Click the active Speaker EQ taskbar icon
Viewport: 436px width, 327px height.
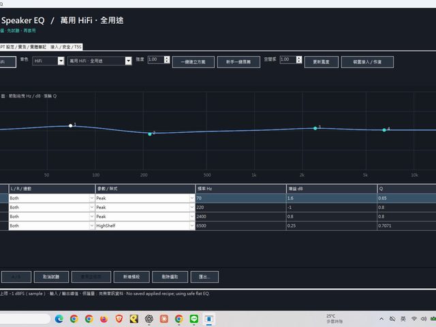[x=209, y=319]
